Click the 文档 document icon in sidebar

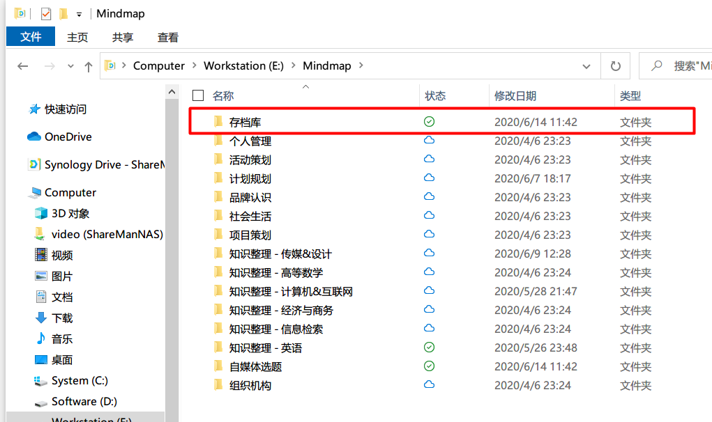[41, 297]
